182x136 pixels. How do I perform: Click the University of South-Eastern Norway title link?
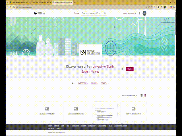click(x=98, y=69)
